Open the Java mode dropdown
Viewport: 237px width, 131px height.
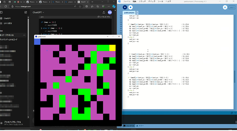(x=231, y=7)
